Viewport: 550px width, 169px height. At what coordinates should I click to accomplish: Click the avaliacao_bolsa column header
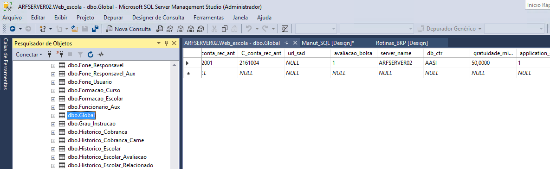tap(354, 53)
